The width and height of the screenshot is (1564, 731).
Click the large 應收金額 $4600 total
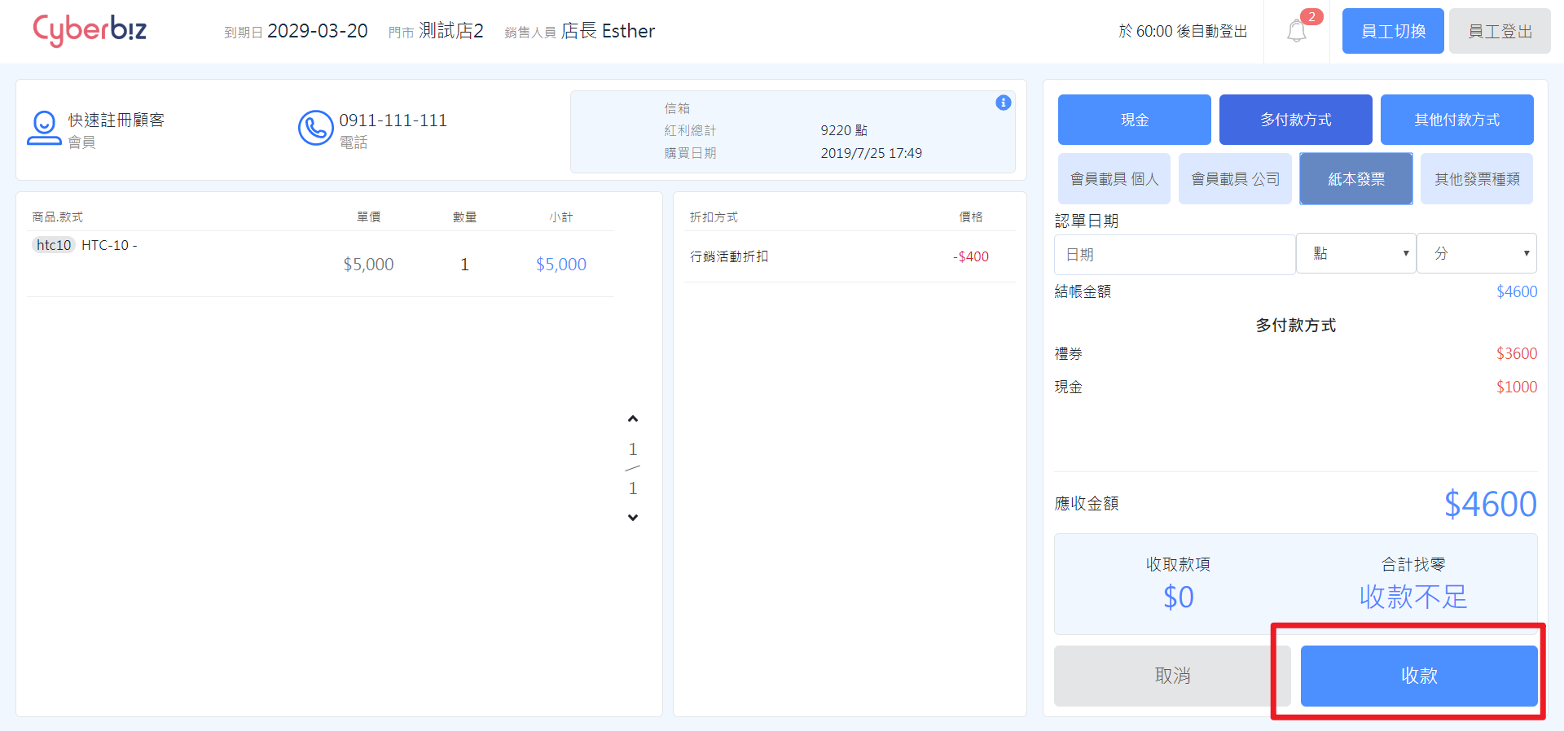click(1491, 504)
